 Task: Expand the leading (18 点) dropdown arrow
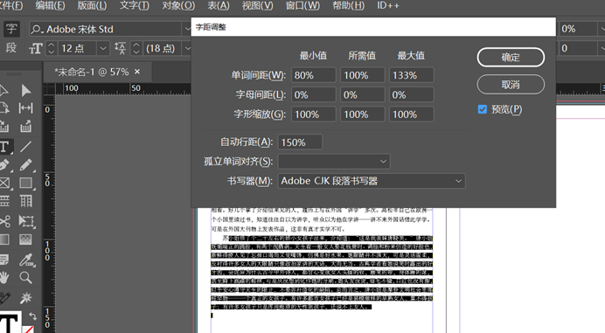coord(187,49)
